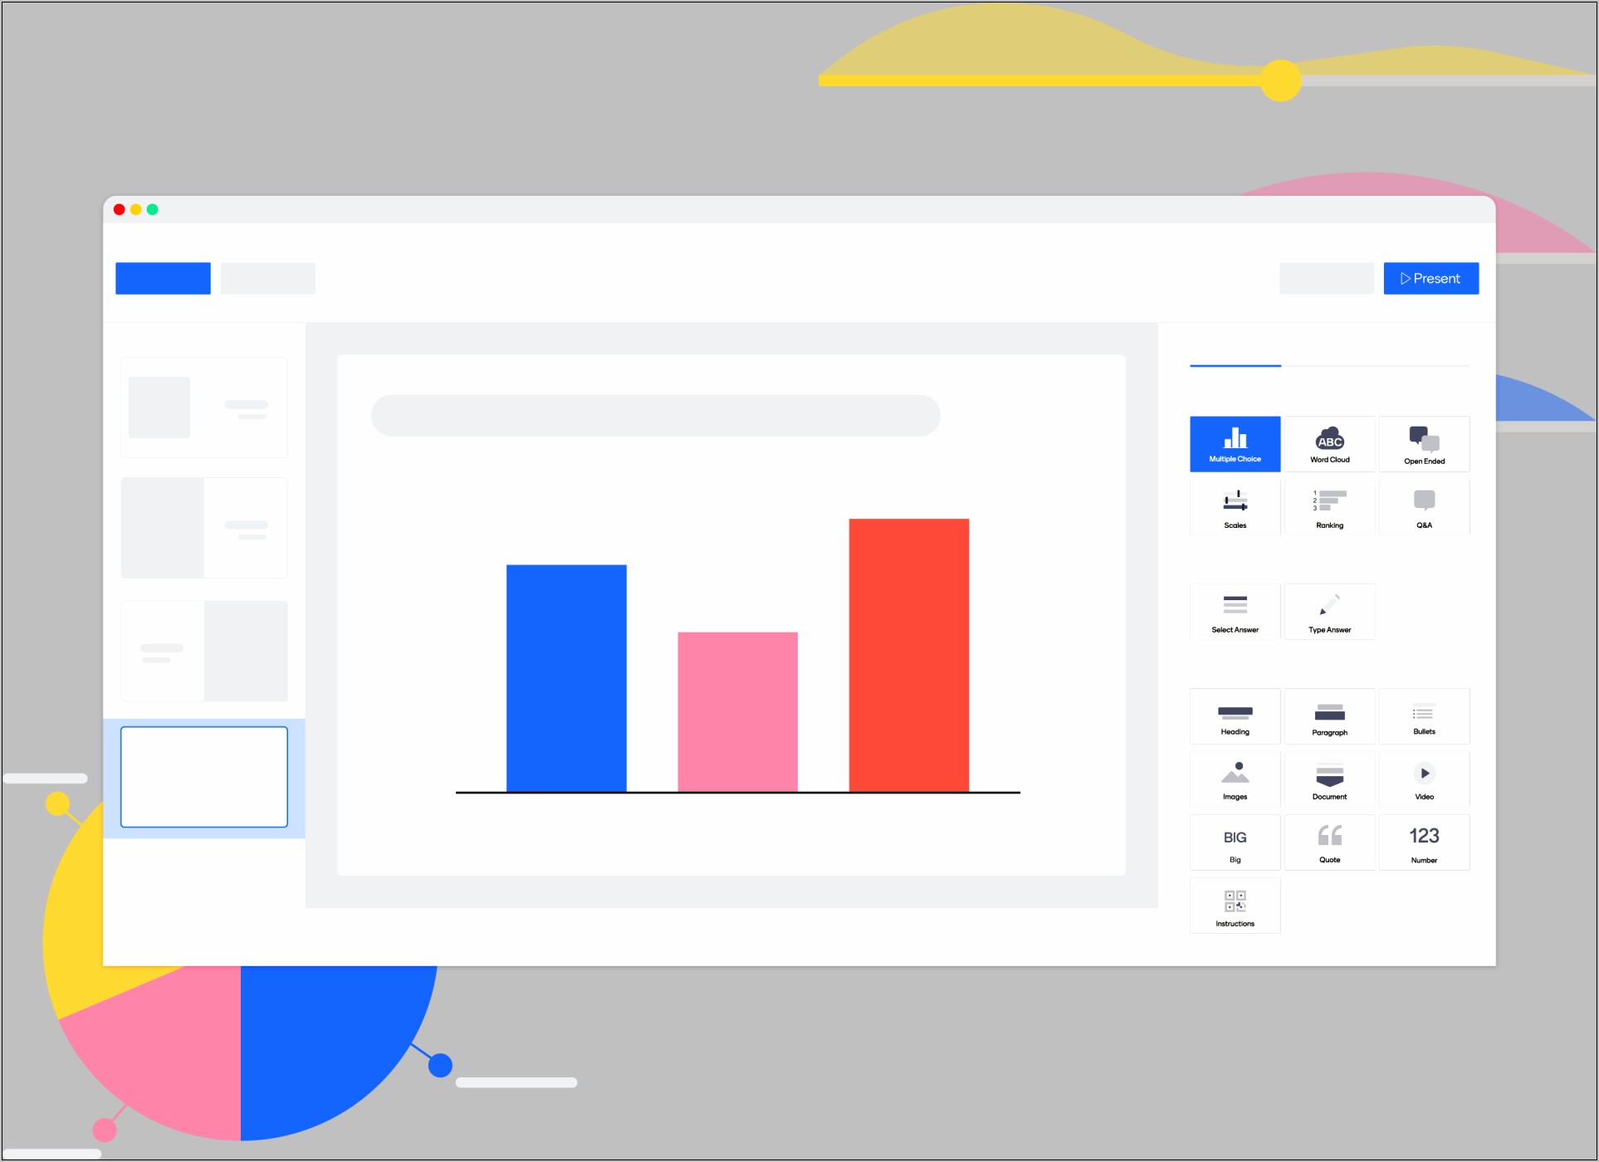
Task: Select the Ranking question type
Action: (x=1328, y=509)
